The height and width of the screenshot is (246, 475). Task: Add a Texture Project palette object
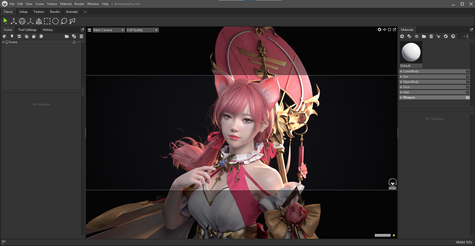click(41, 36)
